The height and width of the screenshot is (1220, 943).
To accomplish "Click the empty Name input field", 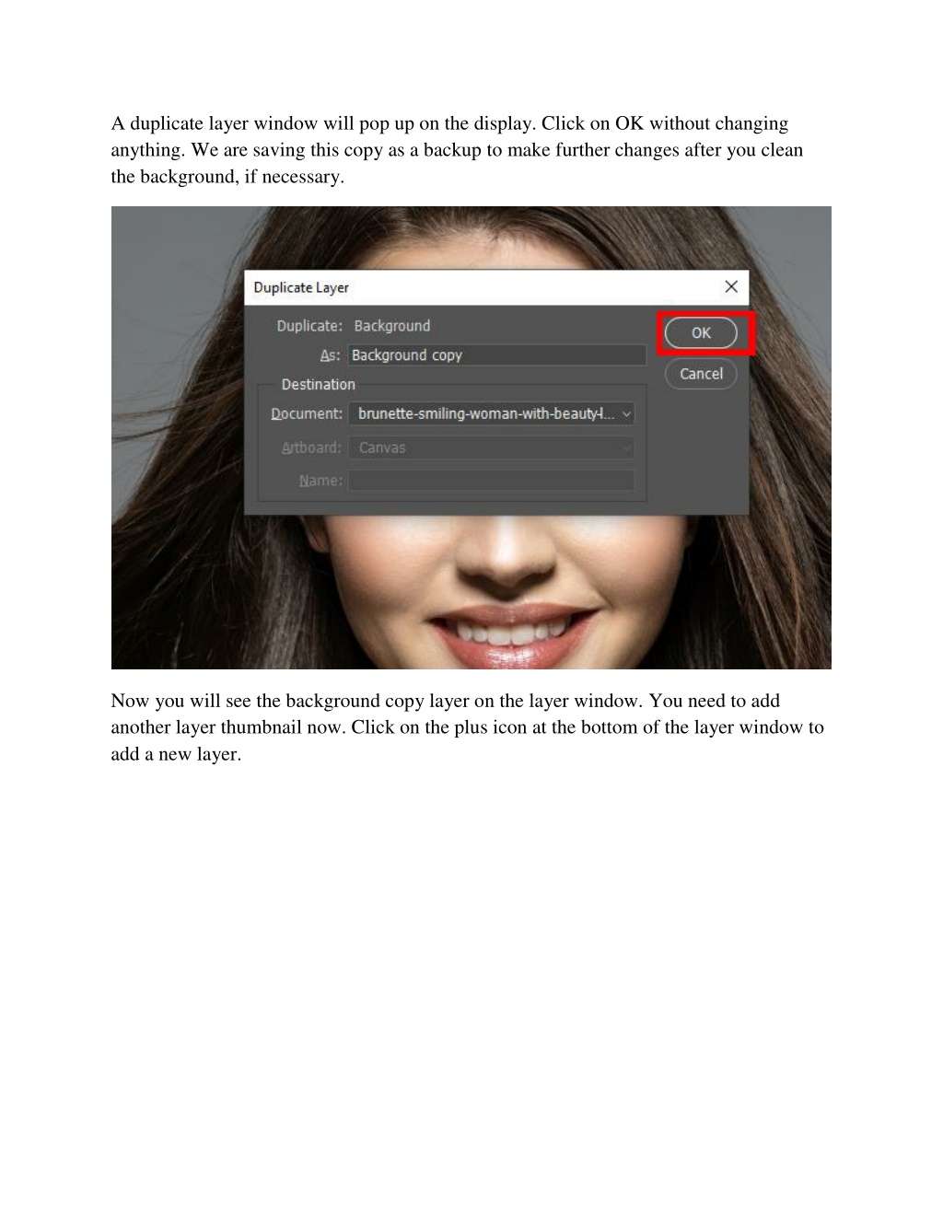I will point(491,481).
